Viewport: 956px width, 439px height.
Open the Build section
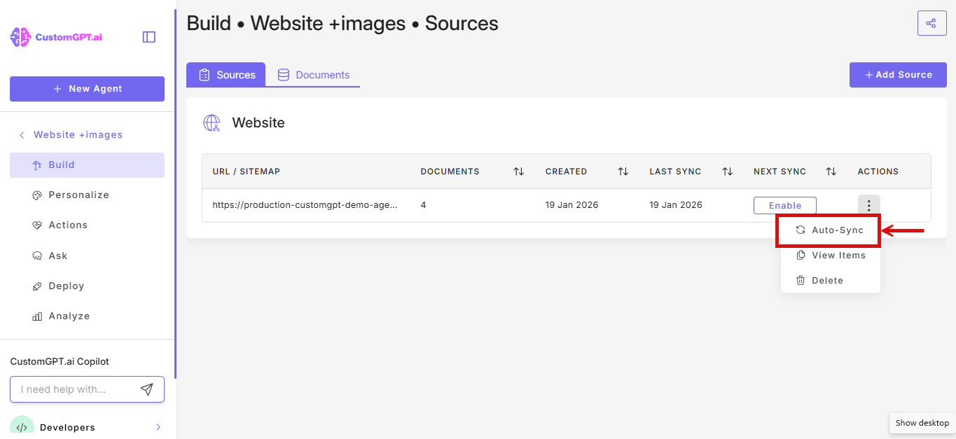[x=87, y=165]
